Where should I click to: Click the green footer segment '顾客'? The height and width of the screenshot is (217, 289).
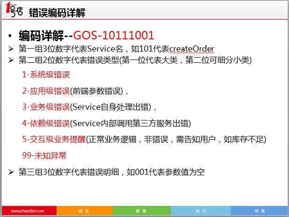141,211
